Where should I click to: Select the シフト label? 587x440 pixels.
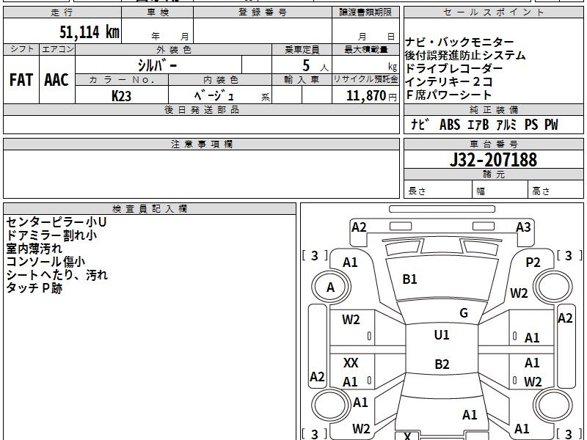pos(22,49)
